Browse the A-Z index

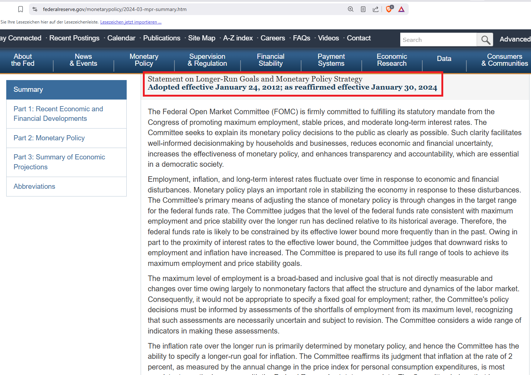coord(238,38)
